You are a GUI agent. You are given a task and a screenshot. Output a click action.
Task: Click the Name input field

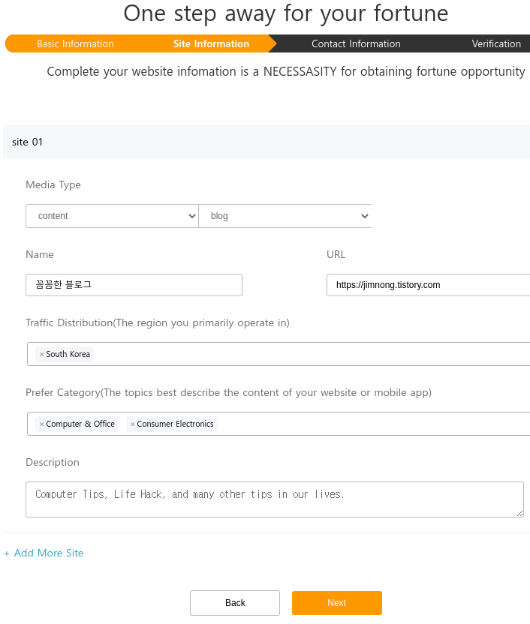click(x=134, y=285)
